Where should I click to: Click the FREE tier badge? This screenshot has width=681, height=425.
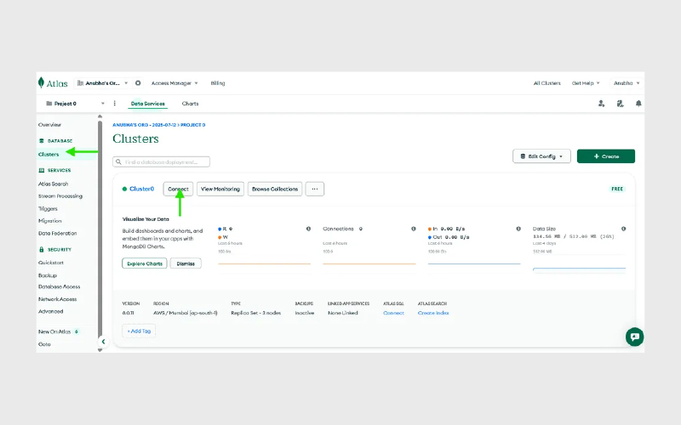[x=617, y=189]
